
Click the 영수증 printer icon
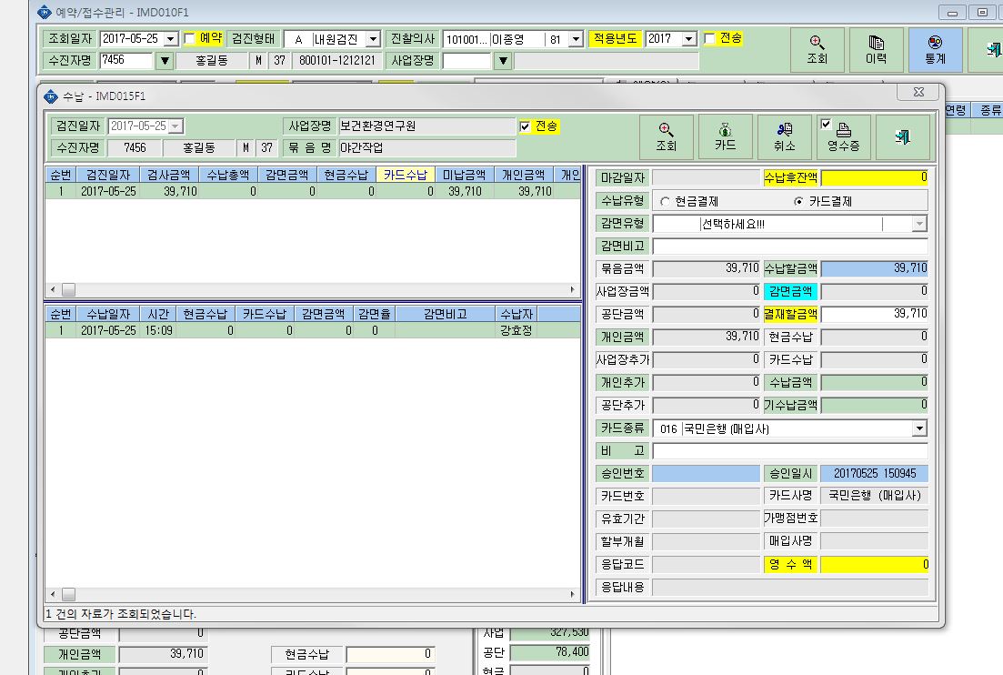pos(844,130)
